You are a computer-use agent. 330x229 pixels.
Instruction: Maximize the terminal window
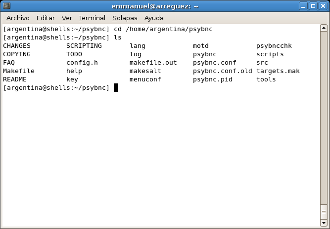313,6
